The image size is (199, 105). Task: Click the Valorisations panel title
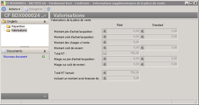pyautogui.click(x=69, y=15)
